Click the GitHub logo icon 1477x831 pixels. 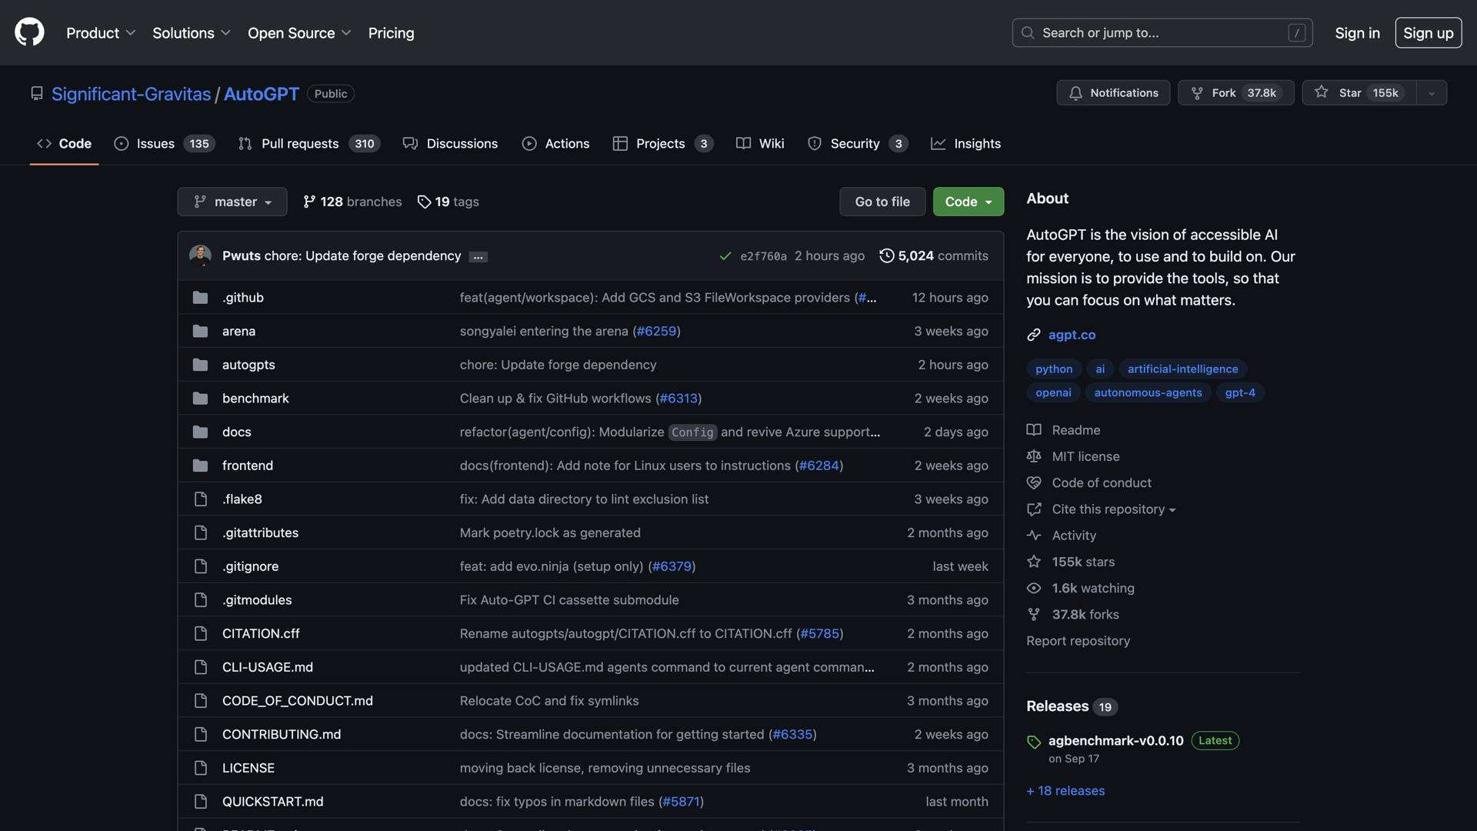[x=29, y=32]
